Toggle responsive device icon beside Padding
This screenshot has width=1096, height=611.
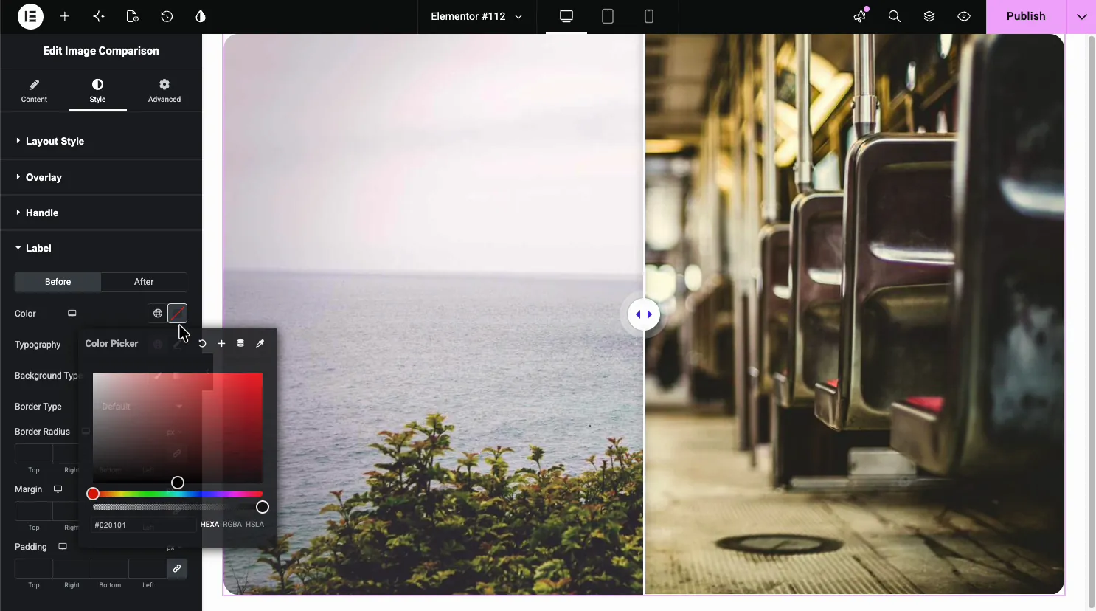[63, 547]
